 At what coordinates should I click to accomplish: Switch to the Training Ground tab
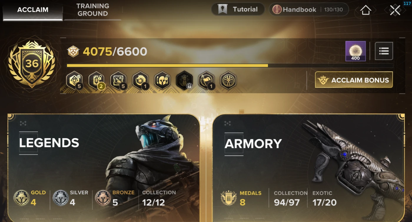pyautogui.click(x=92, y=10)
